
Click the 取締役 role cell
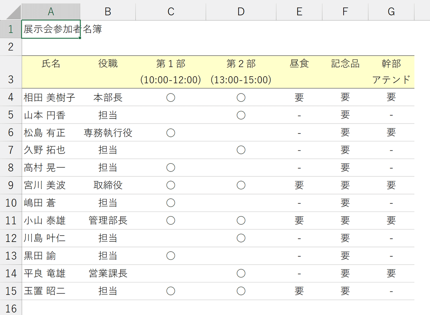(108, 185)
